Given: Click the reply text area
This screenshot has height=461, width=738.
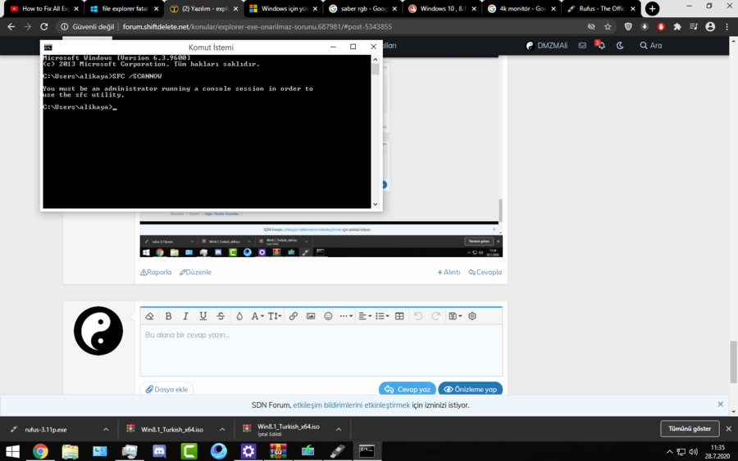Looking at the screenshot, I should pyautogui.click(x=321, y=350).
